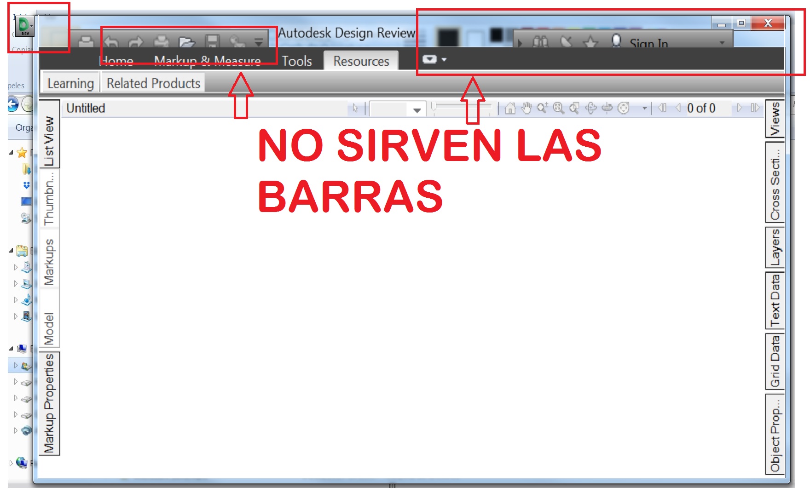Select the Pan hand tool

(x=526, y=108)
